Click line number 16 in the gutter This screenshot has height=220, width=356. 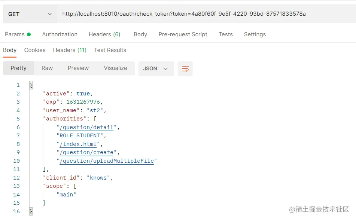point(16,211)
